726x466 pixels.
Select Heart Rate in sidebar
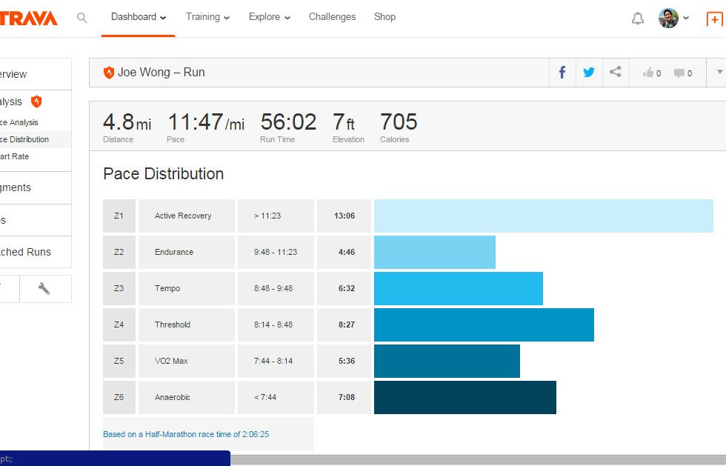pos(15,157)
